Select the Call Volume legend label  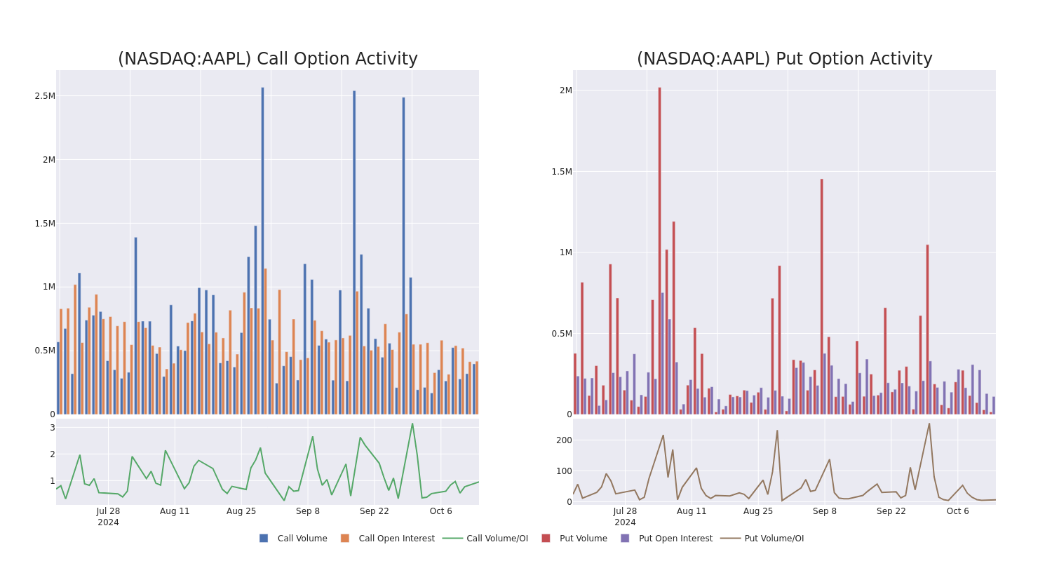(x=302, y=539)
